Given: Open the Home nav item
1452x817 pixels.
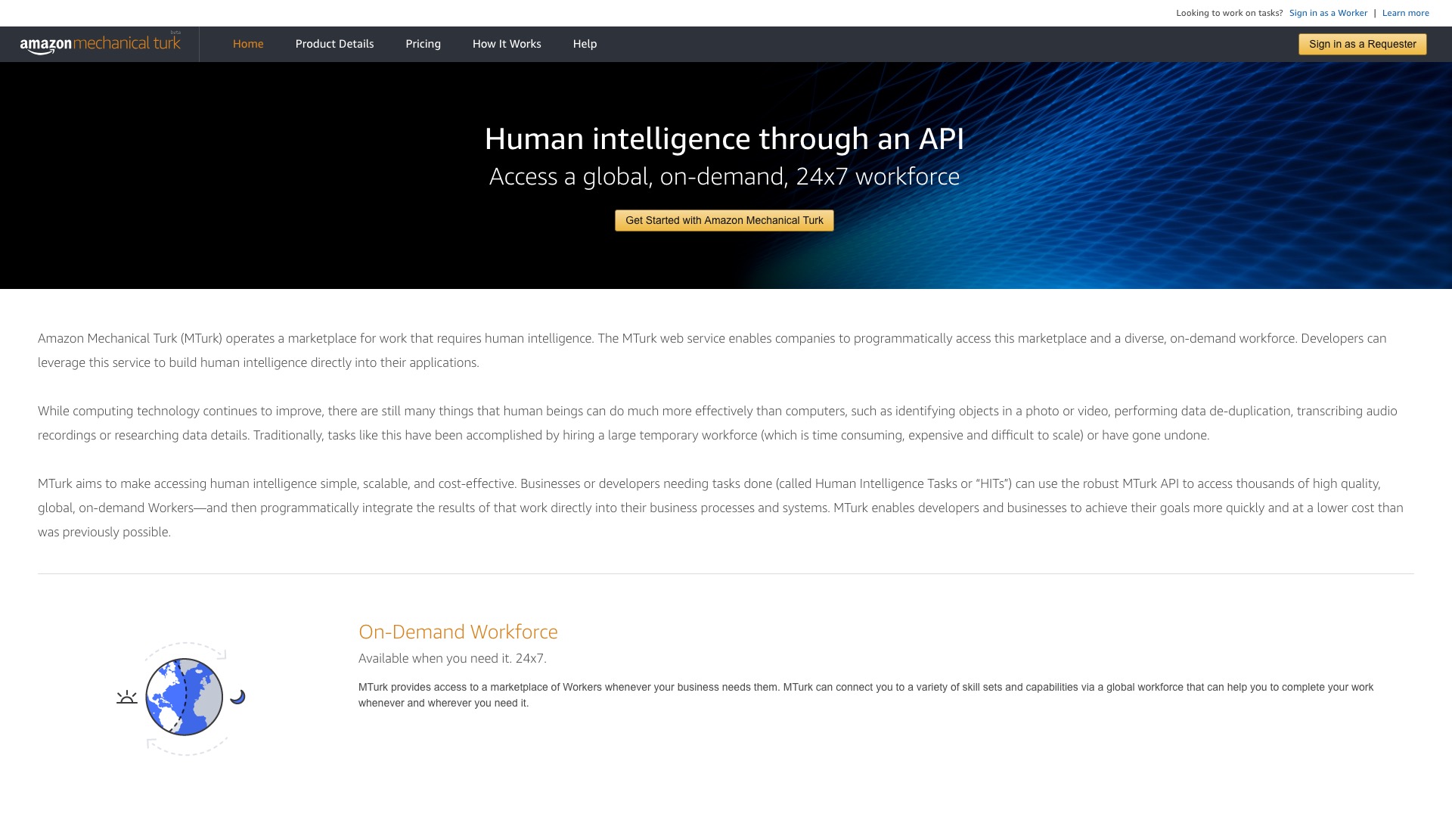Looking at the screenshot, I should tap(248, 44).
